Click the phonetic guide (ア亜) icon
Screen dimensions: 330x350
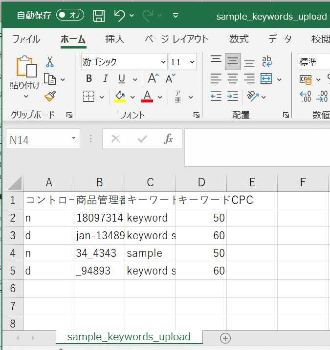178,97
